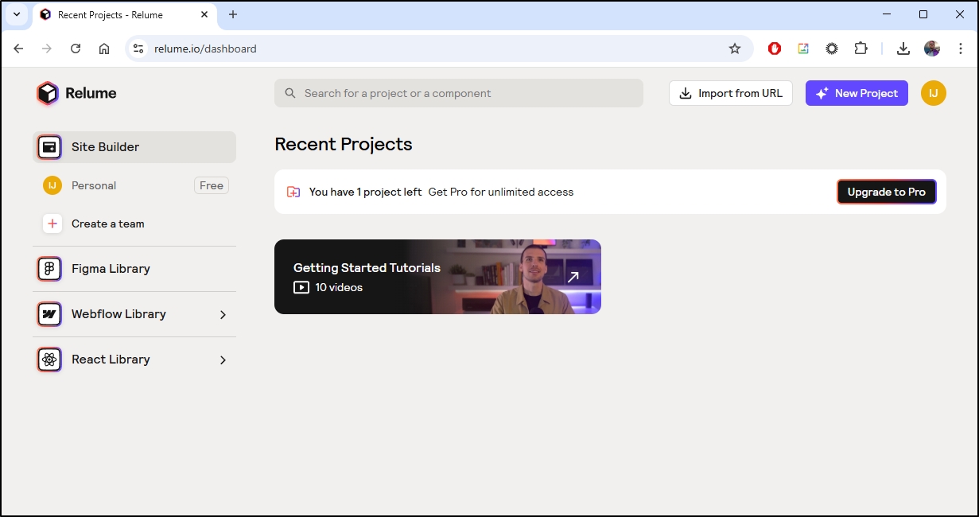Image resolution: width=979 pixels, height=517 pixels.
Task: Click the red Opera-style extension icon
Action: tap(775, 49)
